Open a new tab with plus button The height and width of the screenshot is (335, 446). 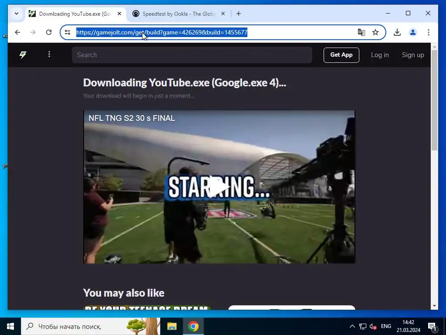(239, 14)
